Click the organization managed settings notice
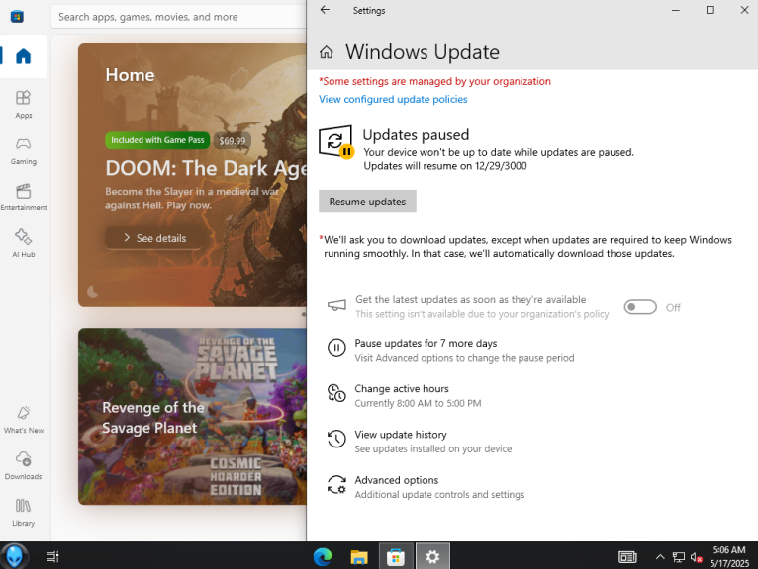The width and height of the screenshot is (758, 569). coord(434,81)
